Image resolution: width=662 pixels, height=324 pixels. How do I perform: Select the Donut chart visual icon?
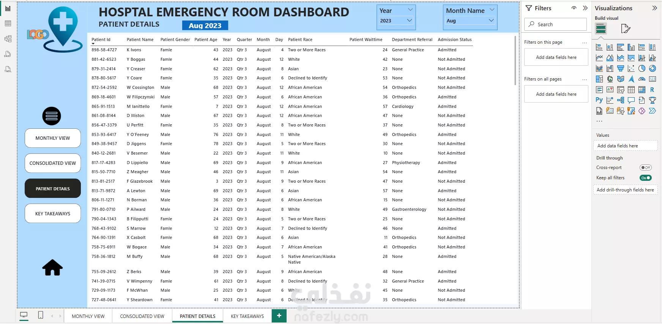pyautogui.click(x=653, y=68)
